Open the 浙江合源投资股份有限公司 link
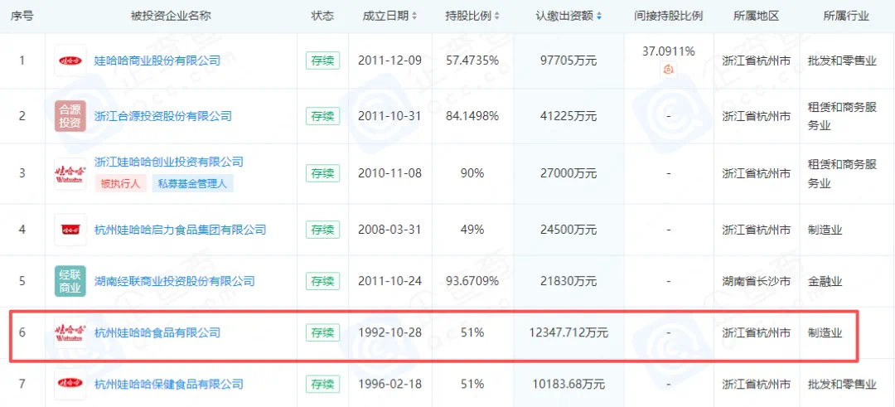This screenshot has width=895, height=407. pos(163,116)
